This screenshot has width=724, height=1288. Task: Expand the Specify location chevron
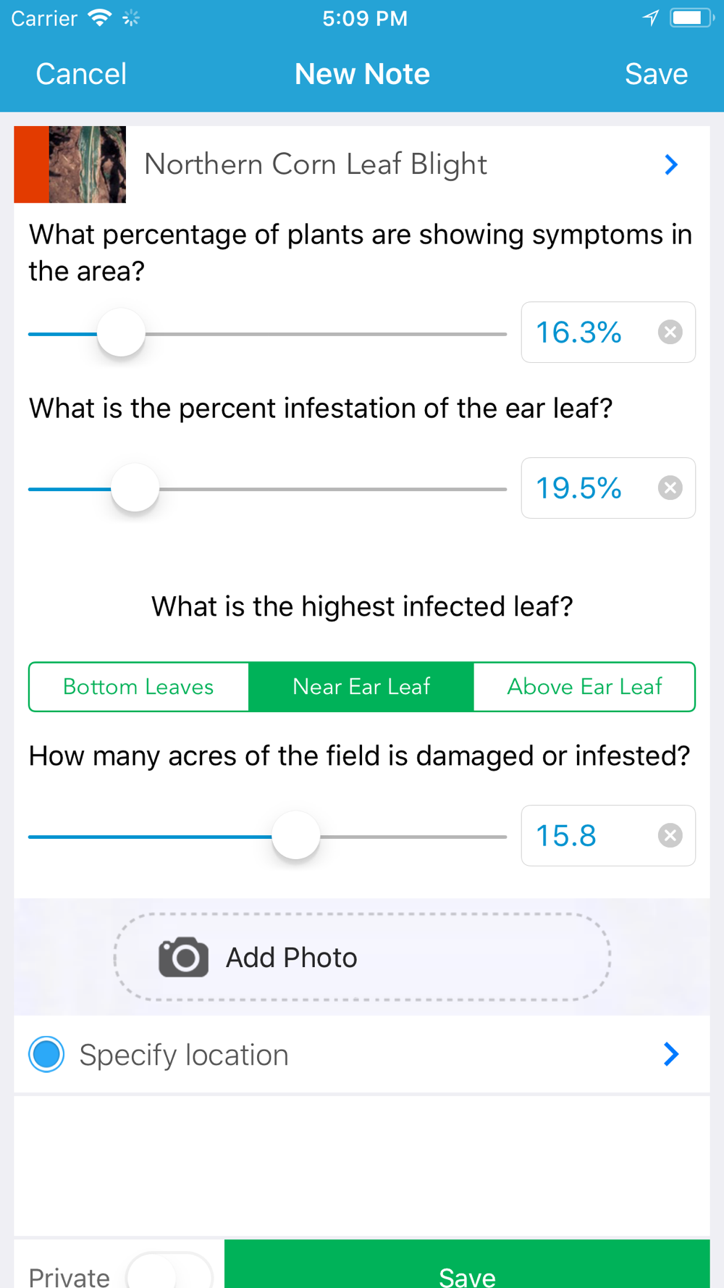671,1054
